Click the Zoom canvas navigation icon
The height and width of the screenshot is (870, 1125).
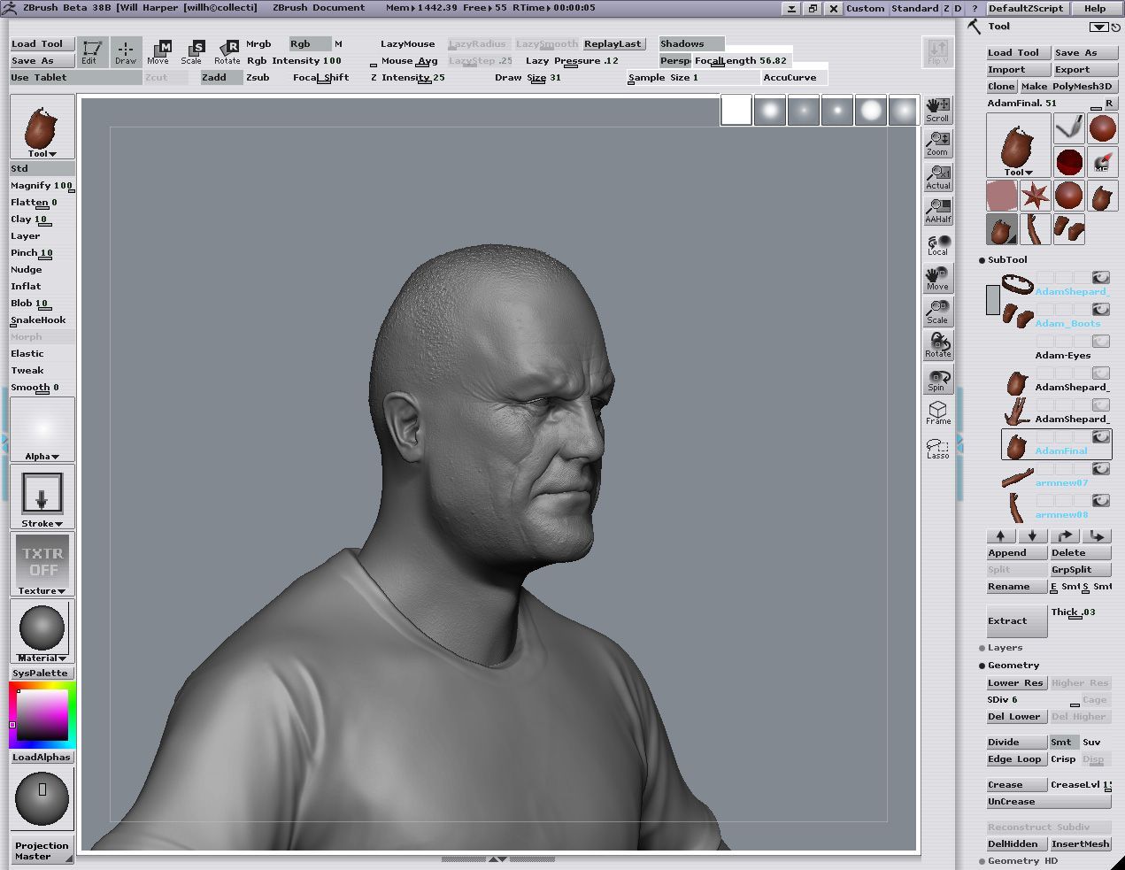point(937,143)
